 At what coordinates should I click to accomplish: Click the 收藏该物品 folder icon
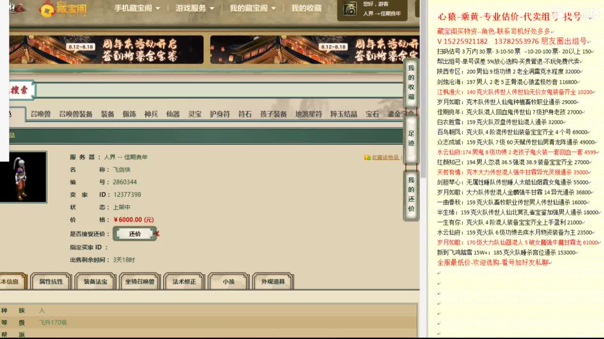tap(367, 157)
